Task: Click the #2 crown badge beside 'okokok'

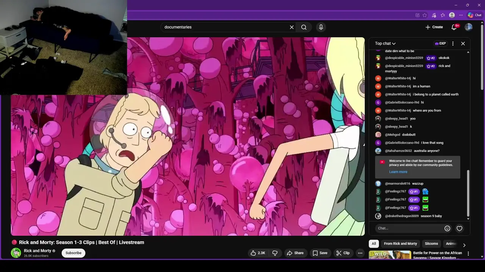Action: point(431,58)
